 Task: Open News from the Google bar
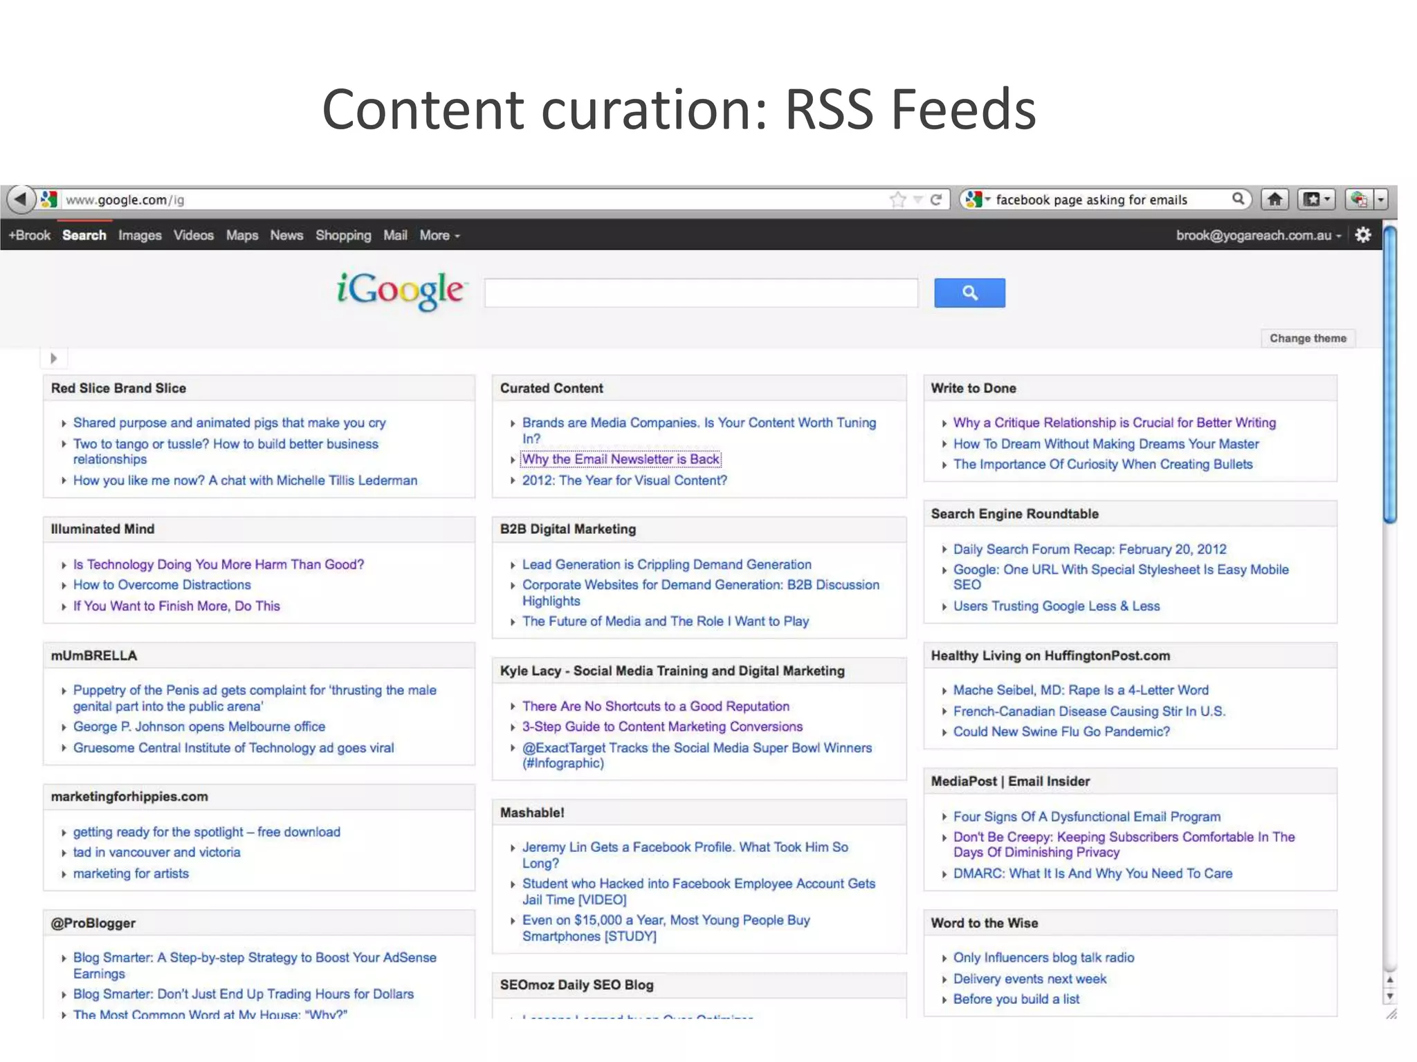click(x=286, y=235)
